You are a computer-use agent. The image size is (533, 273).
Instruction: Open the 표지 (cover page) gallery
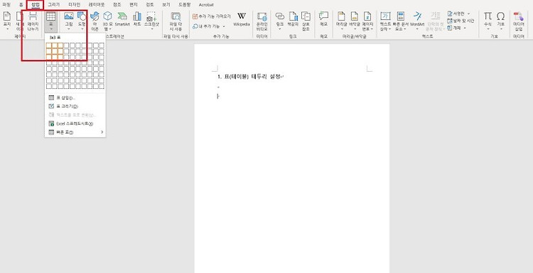pyautogui.click(x=7, y=21)
